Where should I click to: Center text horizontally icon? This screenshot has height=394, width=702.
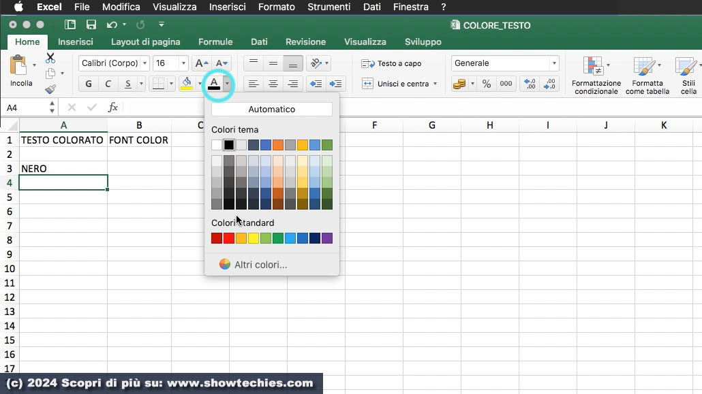click(x=273, y=84)
